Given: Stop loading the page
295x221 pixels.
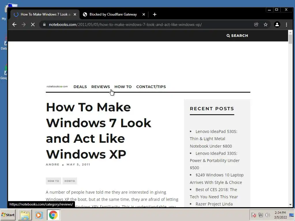Looking at the screenshot, I should pos(33,25).
